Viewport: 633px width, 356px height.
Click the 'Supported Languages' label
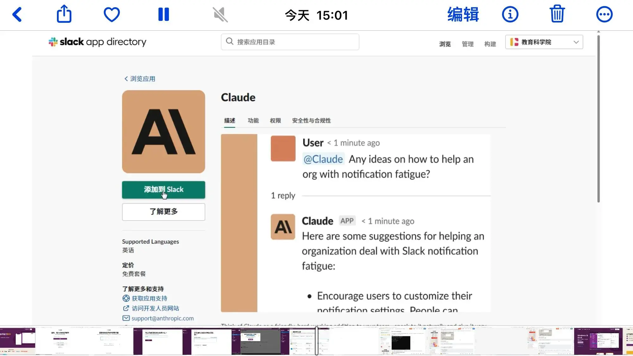151,241
